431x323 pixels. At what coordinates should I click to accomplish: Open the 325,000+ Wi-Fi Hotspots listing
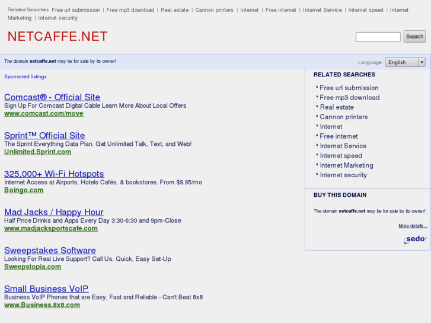point(54,174)
